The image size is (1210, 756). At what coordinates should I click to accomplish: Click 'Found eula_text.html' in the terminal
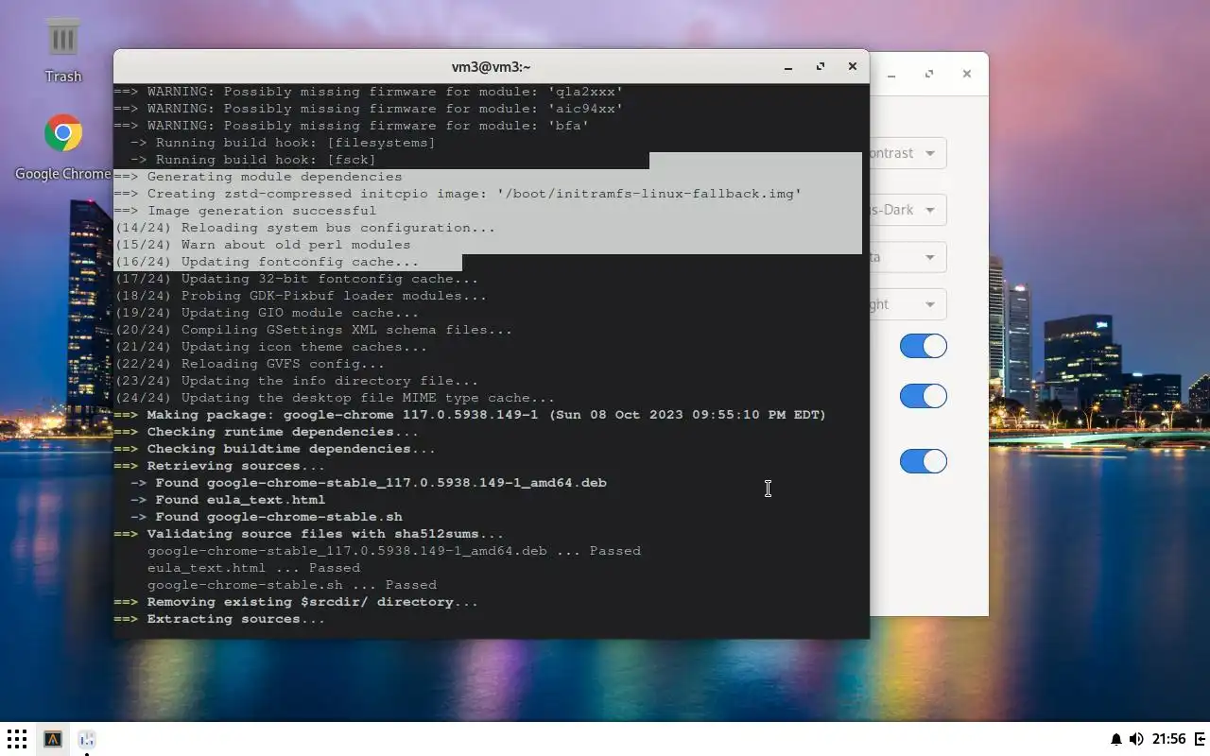[x=228, y=500]
